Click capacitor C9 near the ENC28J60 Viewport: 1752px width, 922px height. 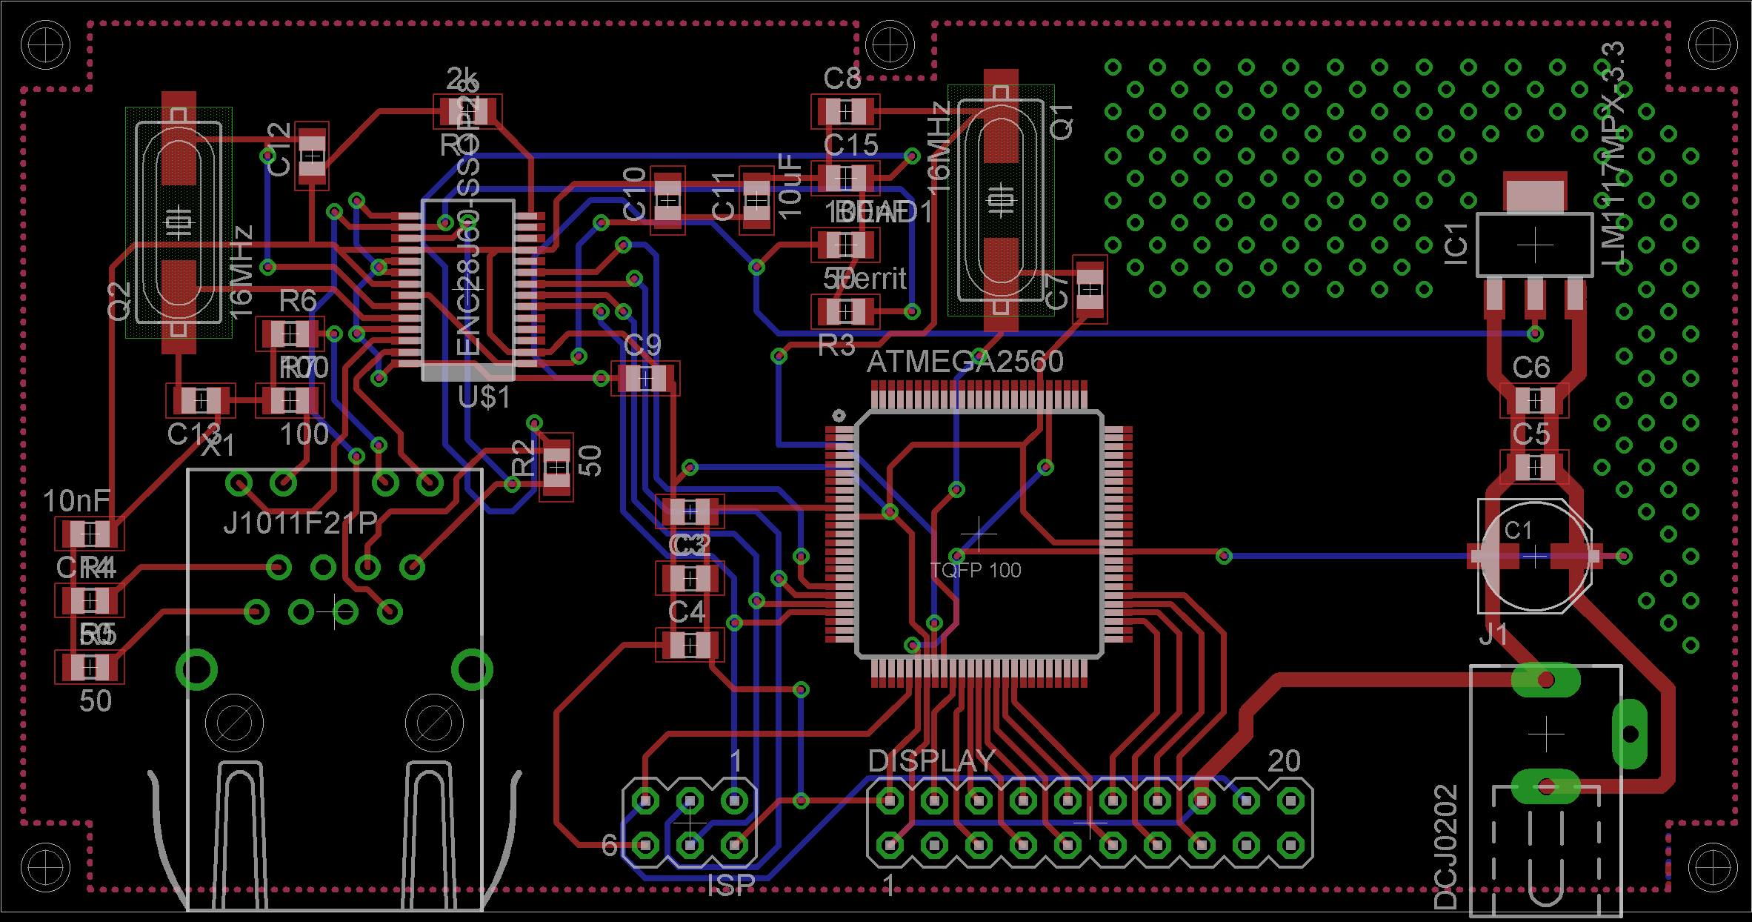pos(645,379)
